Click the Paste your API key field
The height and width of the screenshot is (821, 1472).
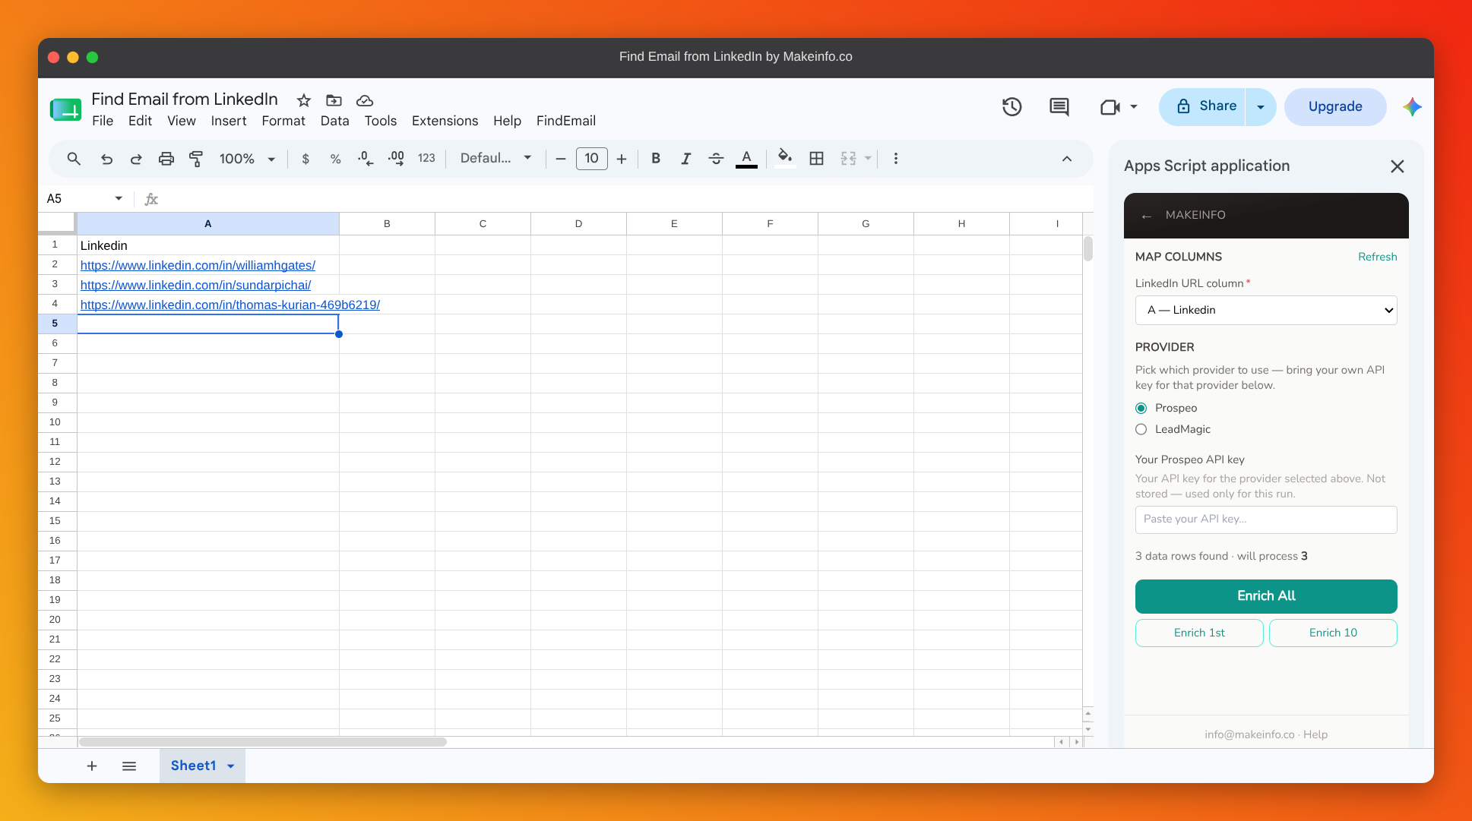(1266, 519)
